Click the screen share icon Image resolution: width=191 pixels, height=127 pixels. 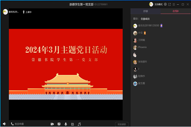(x=59, y=124)
